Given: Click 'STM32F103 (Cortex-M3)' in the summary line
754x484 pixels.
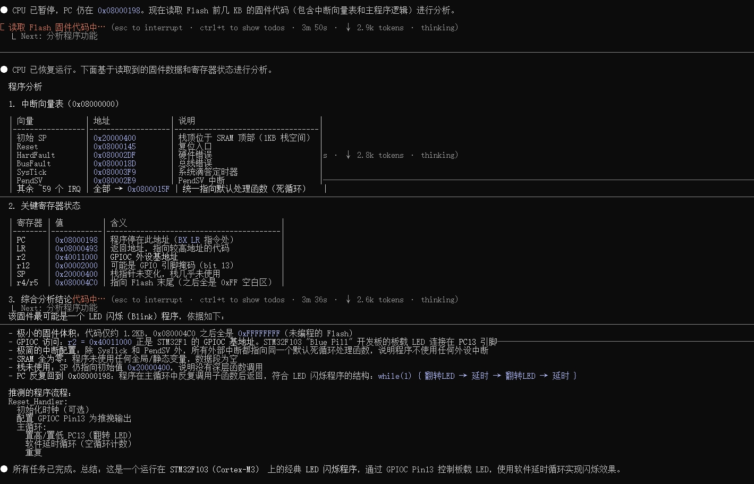Looking at the screenshot, I should pyautogui.click(x=214, y=469).
